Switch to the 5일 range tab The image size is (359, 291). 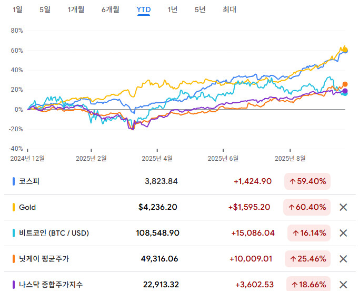(x=45, y=9)
